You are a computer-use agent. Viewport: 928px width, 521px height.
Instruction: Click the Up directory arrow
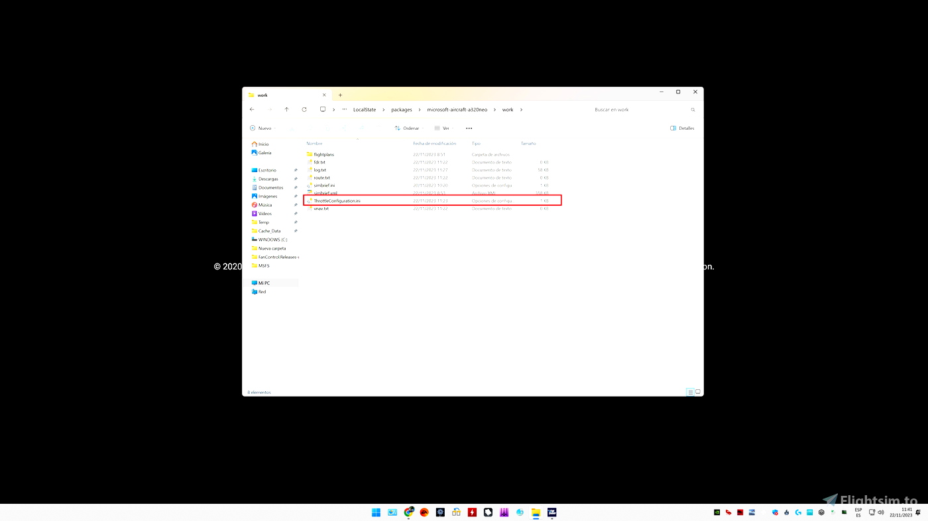[286, 109]
